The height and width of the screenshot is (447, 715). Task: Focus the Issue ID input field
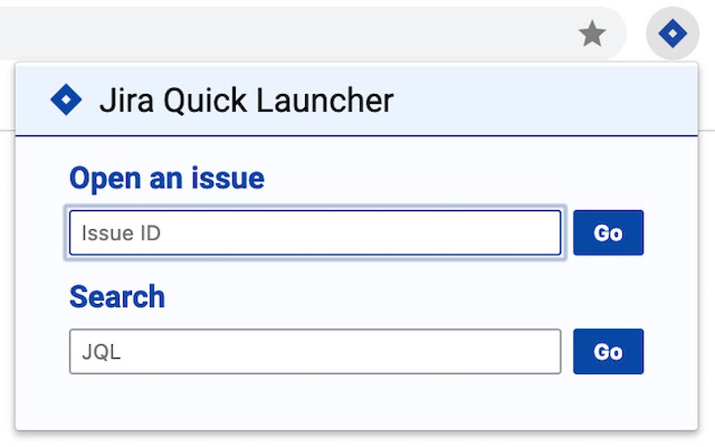(315, 233)
